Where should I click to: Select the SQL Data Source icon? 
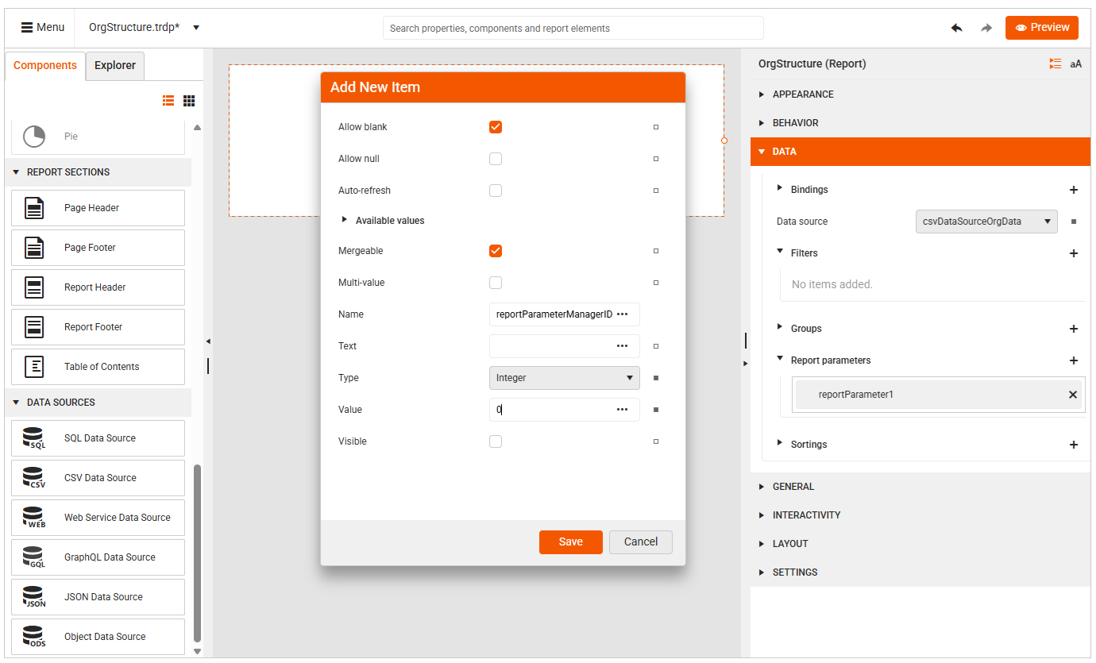click(x=33, y=438)
